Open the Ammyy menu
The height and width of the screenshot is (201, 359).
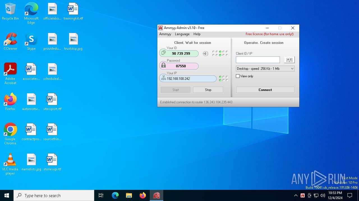(165, 34)
